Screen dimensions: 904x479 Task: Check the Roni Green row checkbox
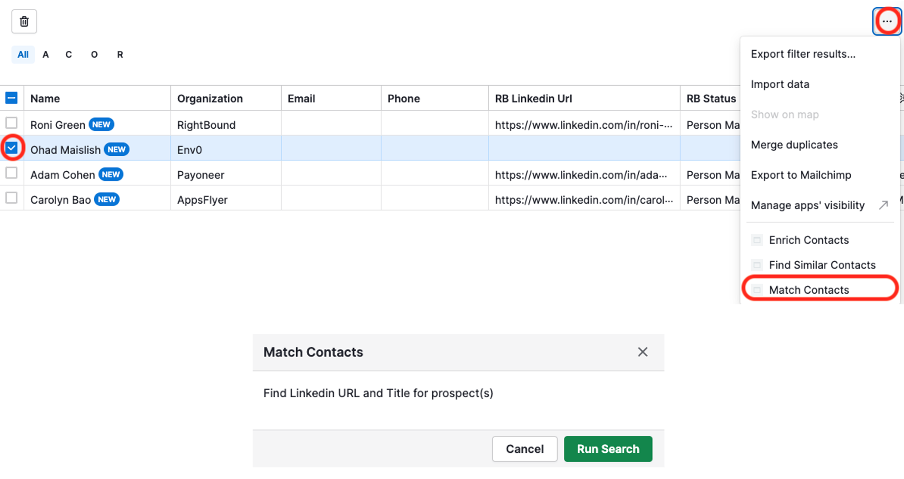12,123
